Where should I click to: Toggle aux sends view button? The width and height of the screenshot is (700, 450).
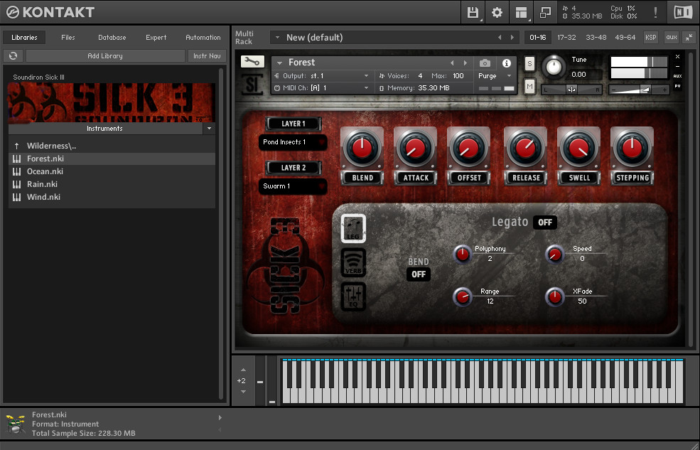tap(672, 38)
